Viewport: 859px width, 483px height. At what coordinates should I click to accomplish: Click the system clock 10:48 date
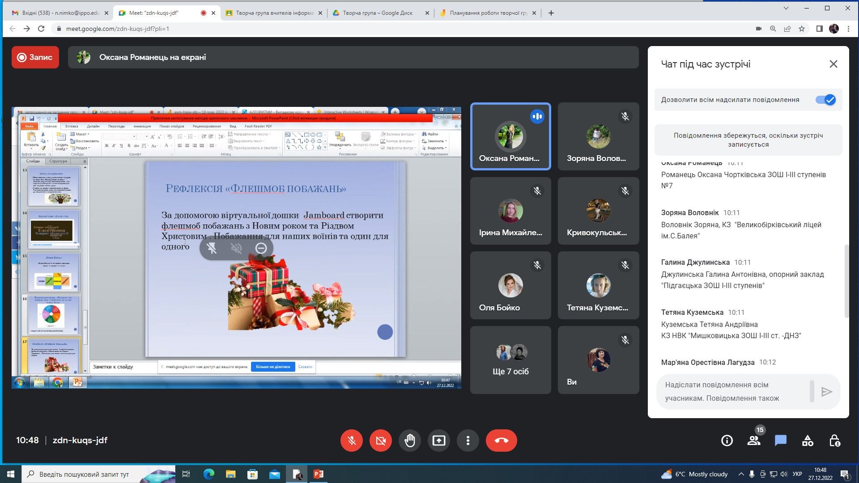coord(821,474)
